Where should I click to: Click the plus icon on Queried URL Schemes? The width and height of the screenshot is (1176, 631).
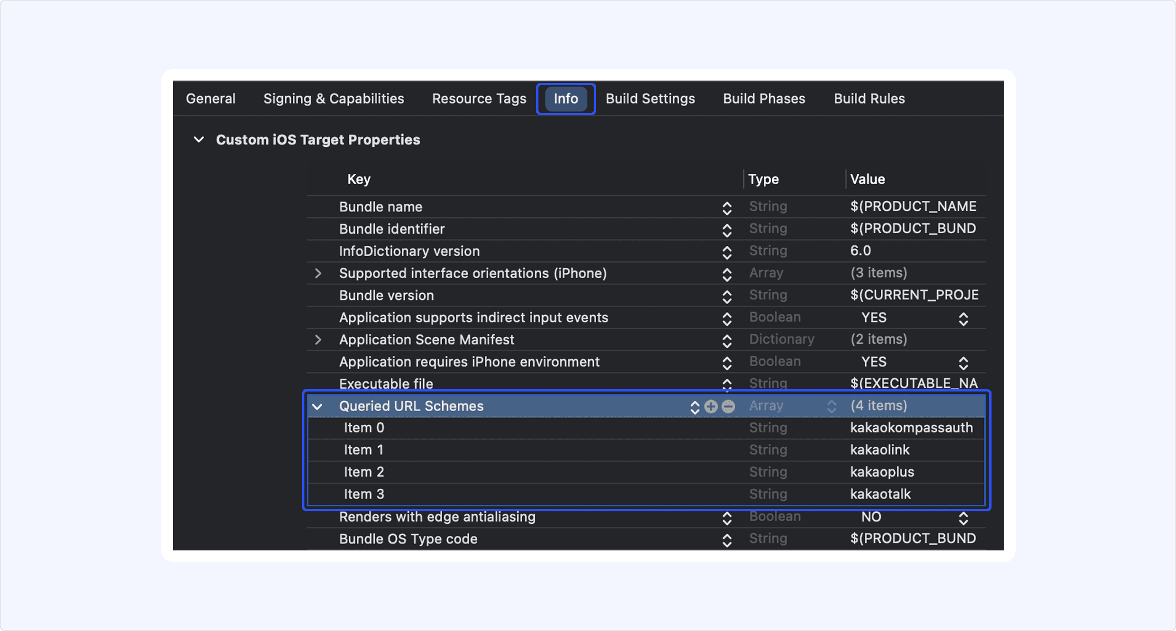[711, 406]
